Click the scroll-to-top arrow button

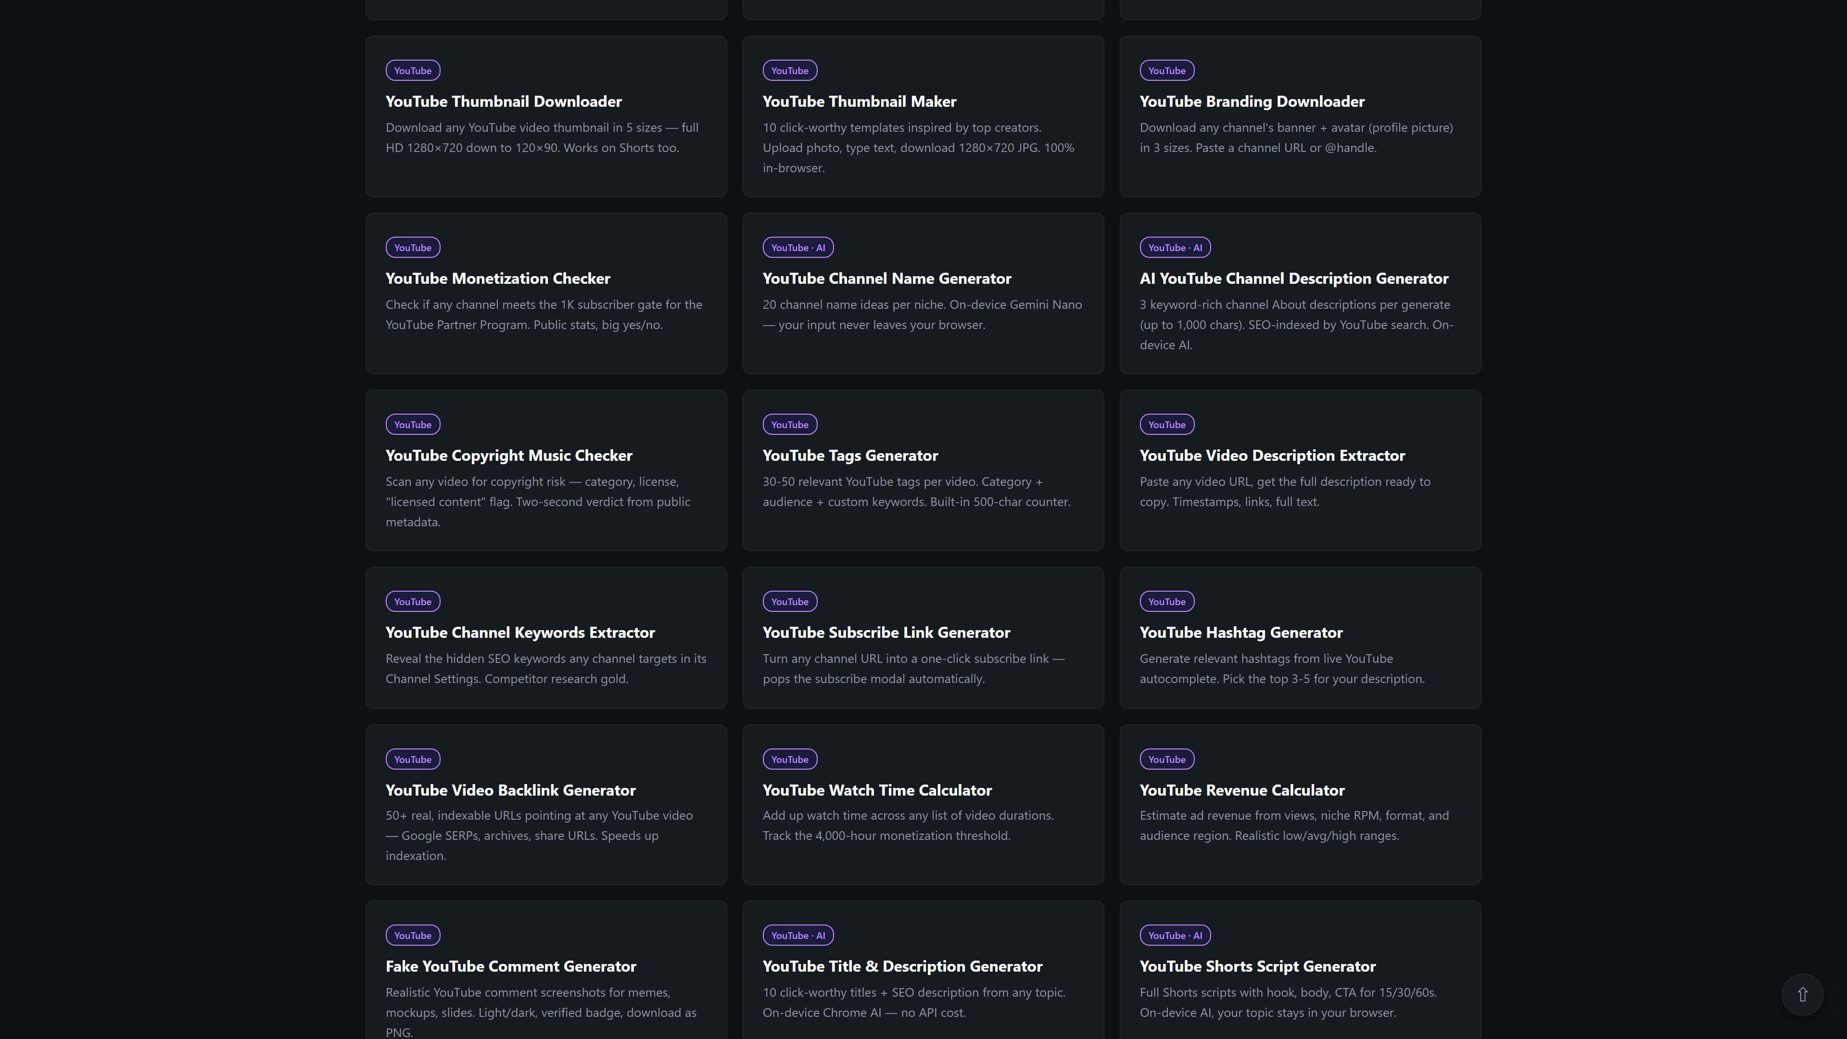pos(1802,995)
